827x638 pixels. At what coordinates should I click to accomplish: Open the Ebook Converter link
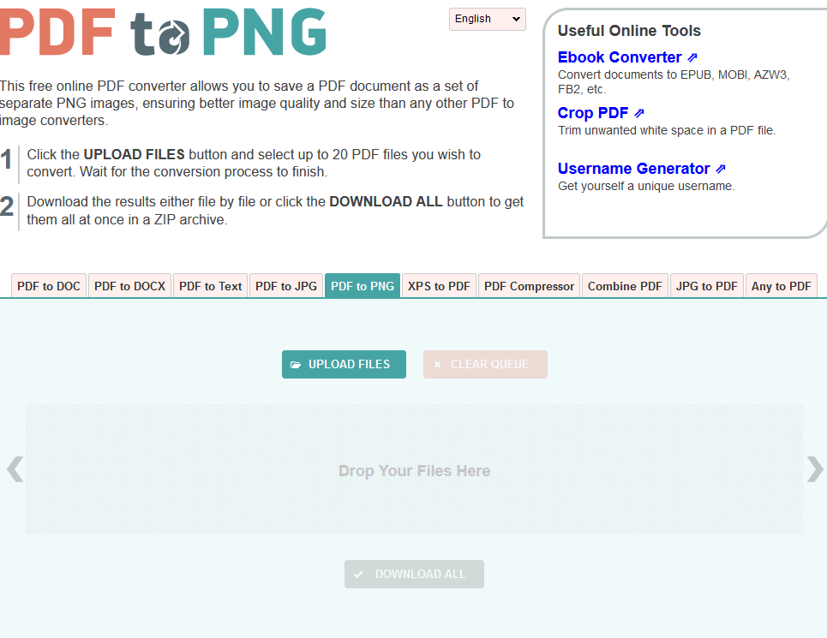pos(620,57)
